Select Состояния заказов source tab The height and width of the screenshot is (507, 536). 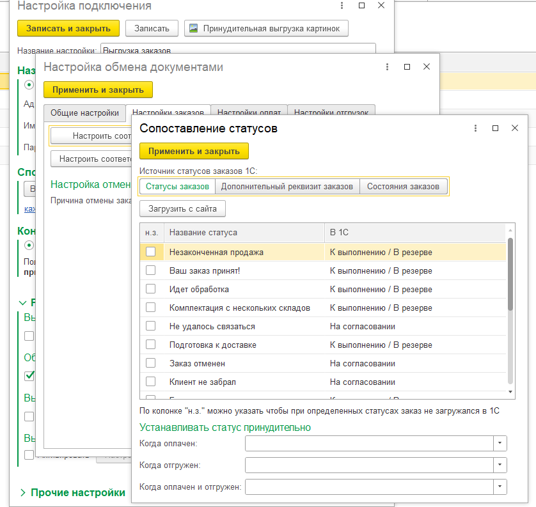pyautogui.click(x=404, y=187)
